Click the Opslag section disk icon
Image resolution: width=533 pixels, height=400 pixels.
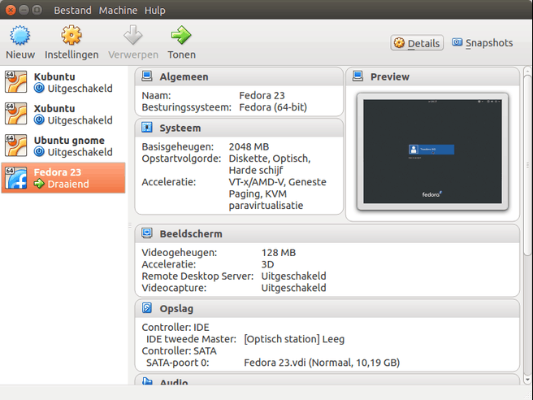point(147,308)
